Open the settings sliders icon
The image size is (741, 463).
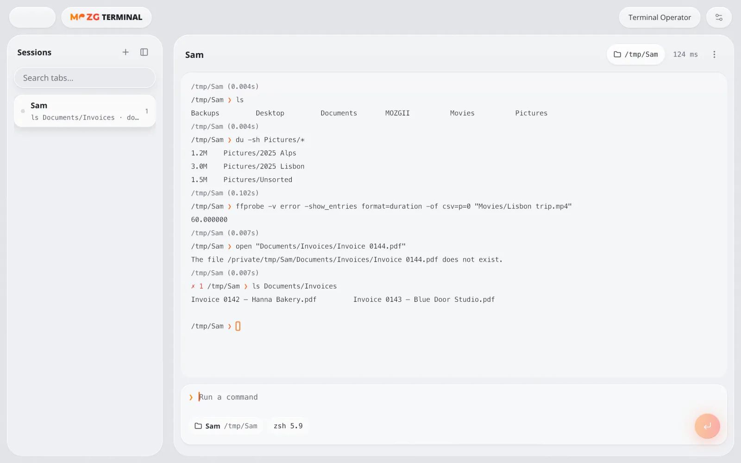719,17
